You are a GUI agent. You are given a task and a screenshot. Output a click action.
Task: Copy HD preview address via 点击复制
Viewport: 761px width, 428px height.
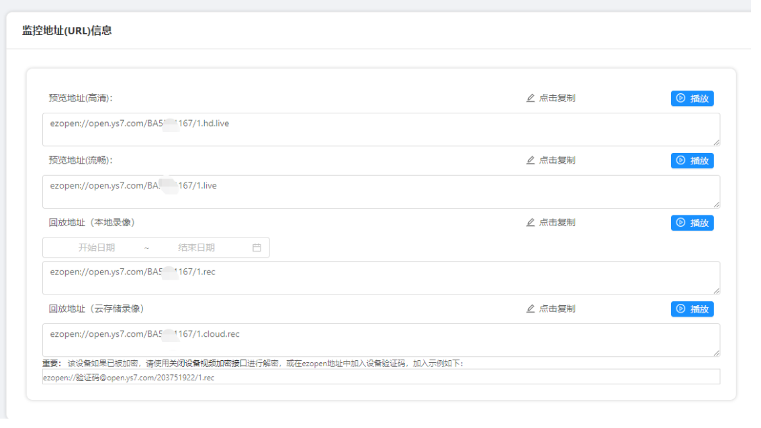coord(557,98)
